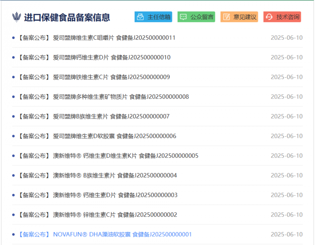This screenshot has width=315, height=245.
Task: Click date 2025-06-10 on 锌维生素C片 row
Action: pyautogui.click(x=287, y=215)
